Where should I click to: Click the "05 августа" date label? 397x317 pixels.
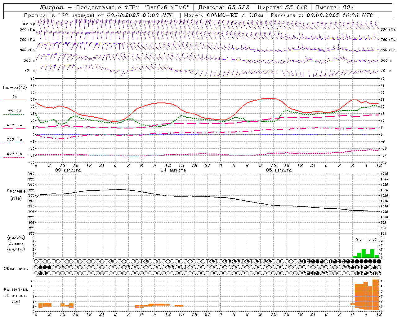click(x=279, y=170)
